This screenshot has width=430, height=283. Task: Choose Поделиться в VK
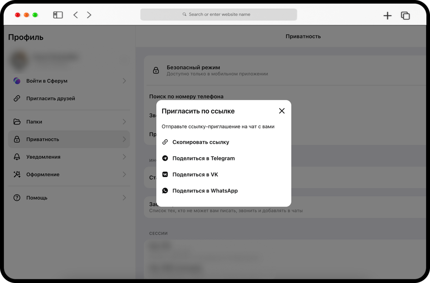pyautogui.click(x=195, y=175)
